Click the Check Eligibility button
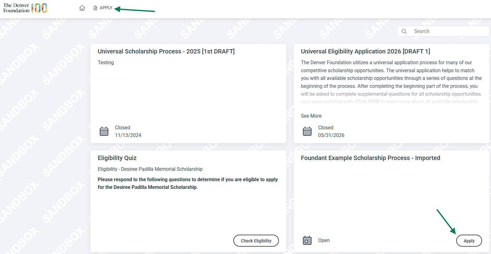 pyautogui.click(x=256, y=241)
